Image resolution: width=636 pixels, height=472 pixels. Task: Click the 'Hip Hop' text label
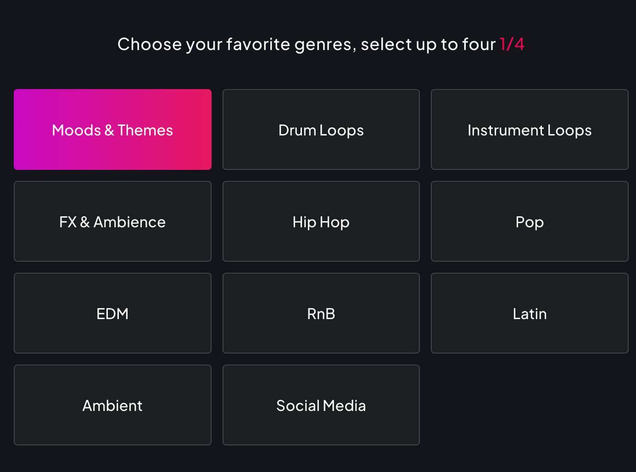321,222
